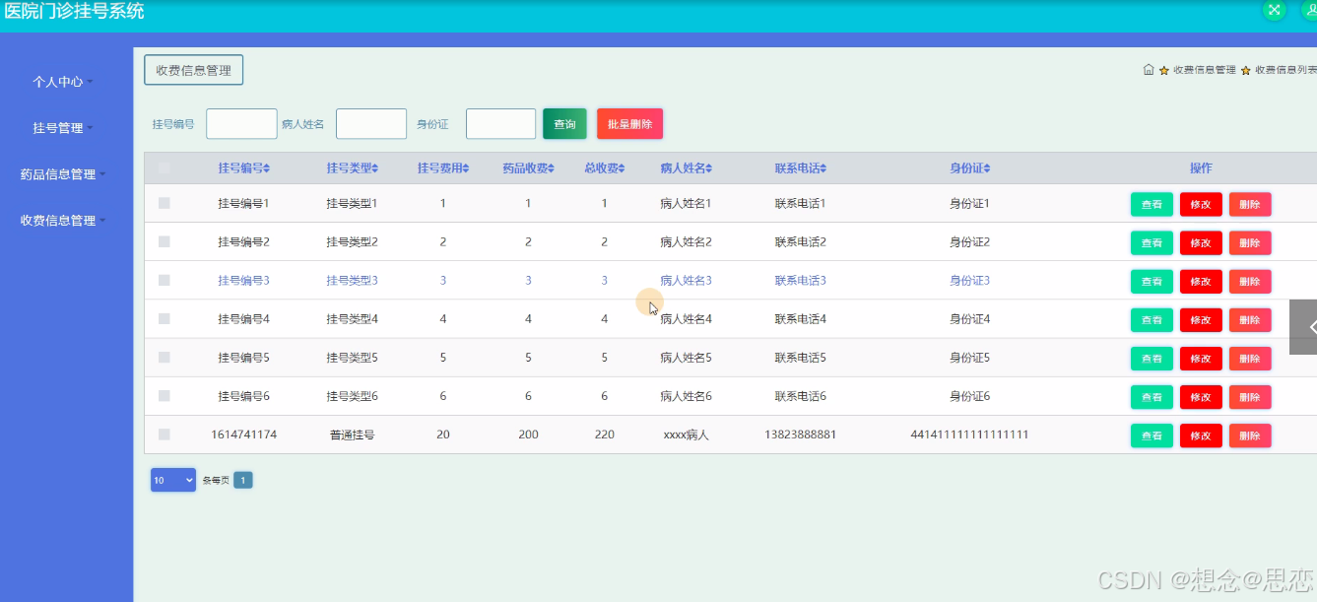Check the row checkbox for 1614741174
Image resolution: width=1317 pixels, height=602 pixels.
pos(165,434)
